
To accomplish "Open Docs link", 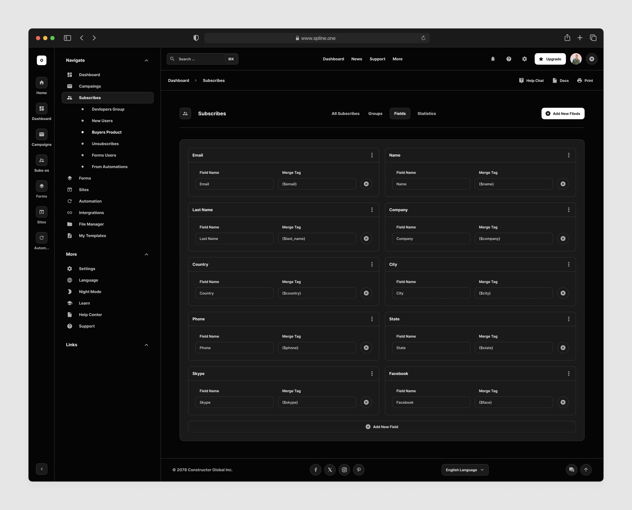I will pyautogui.click(x=561, y=80).
